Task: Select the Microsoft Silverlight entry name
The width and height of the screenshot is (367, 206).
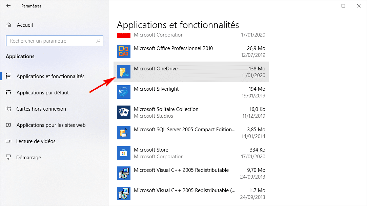Action: (x=156, y=89)
